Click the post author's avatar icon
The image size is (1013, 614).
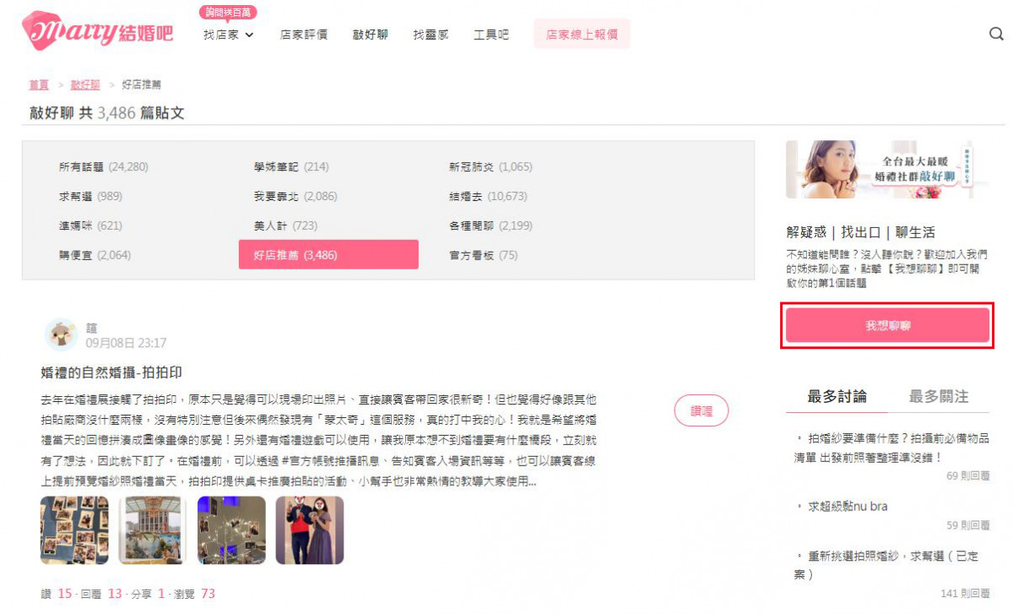coord(61,334)
